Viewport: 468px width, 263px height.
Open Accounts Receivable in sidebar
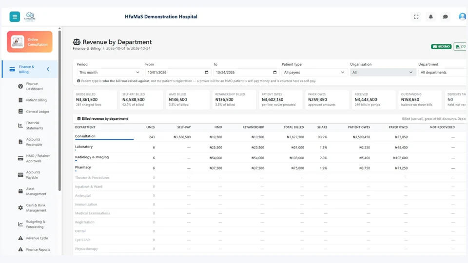point(34,142)
